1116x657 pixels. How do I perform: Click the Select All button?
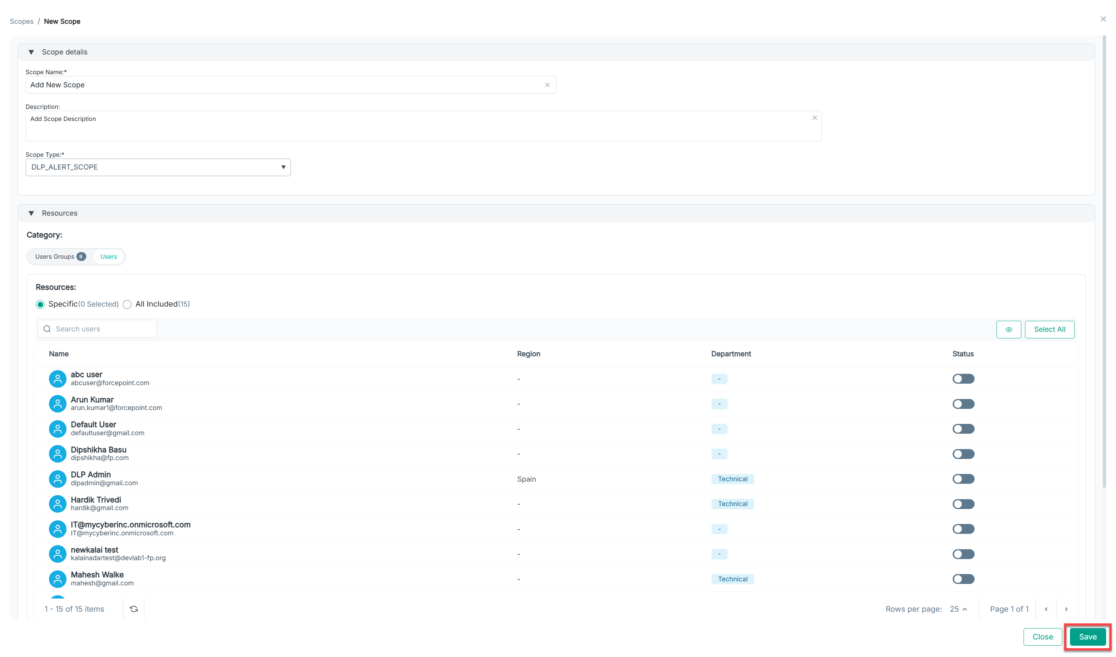point(1049,329)
